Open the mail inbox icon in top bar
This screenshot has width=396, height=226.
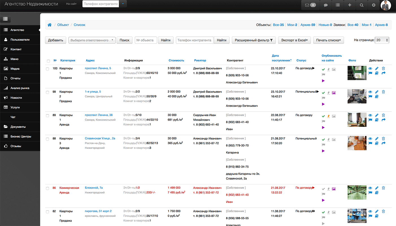[310, 5]
